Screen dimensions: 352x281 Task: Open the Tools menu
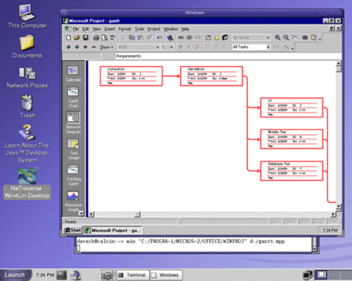coord(139,29)
